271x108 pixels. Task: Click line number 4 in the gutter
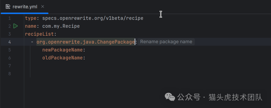[x=10, y=42]
